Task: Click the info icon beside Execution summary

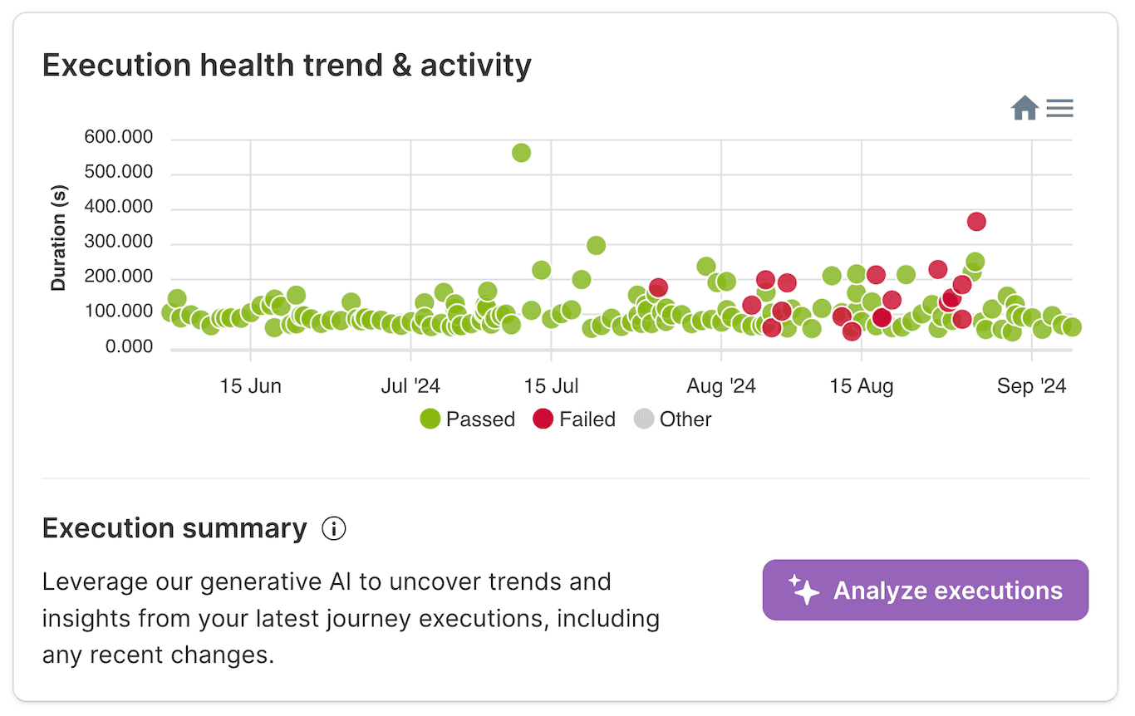Action: (x=333, y=528)
